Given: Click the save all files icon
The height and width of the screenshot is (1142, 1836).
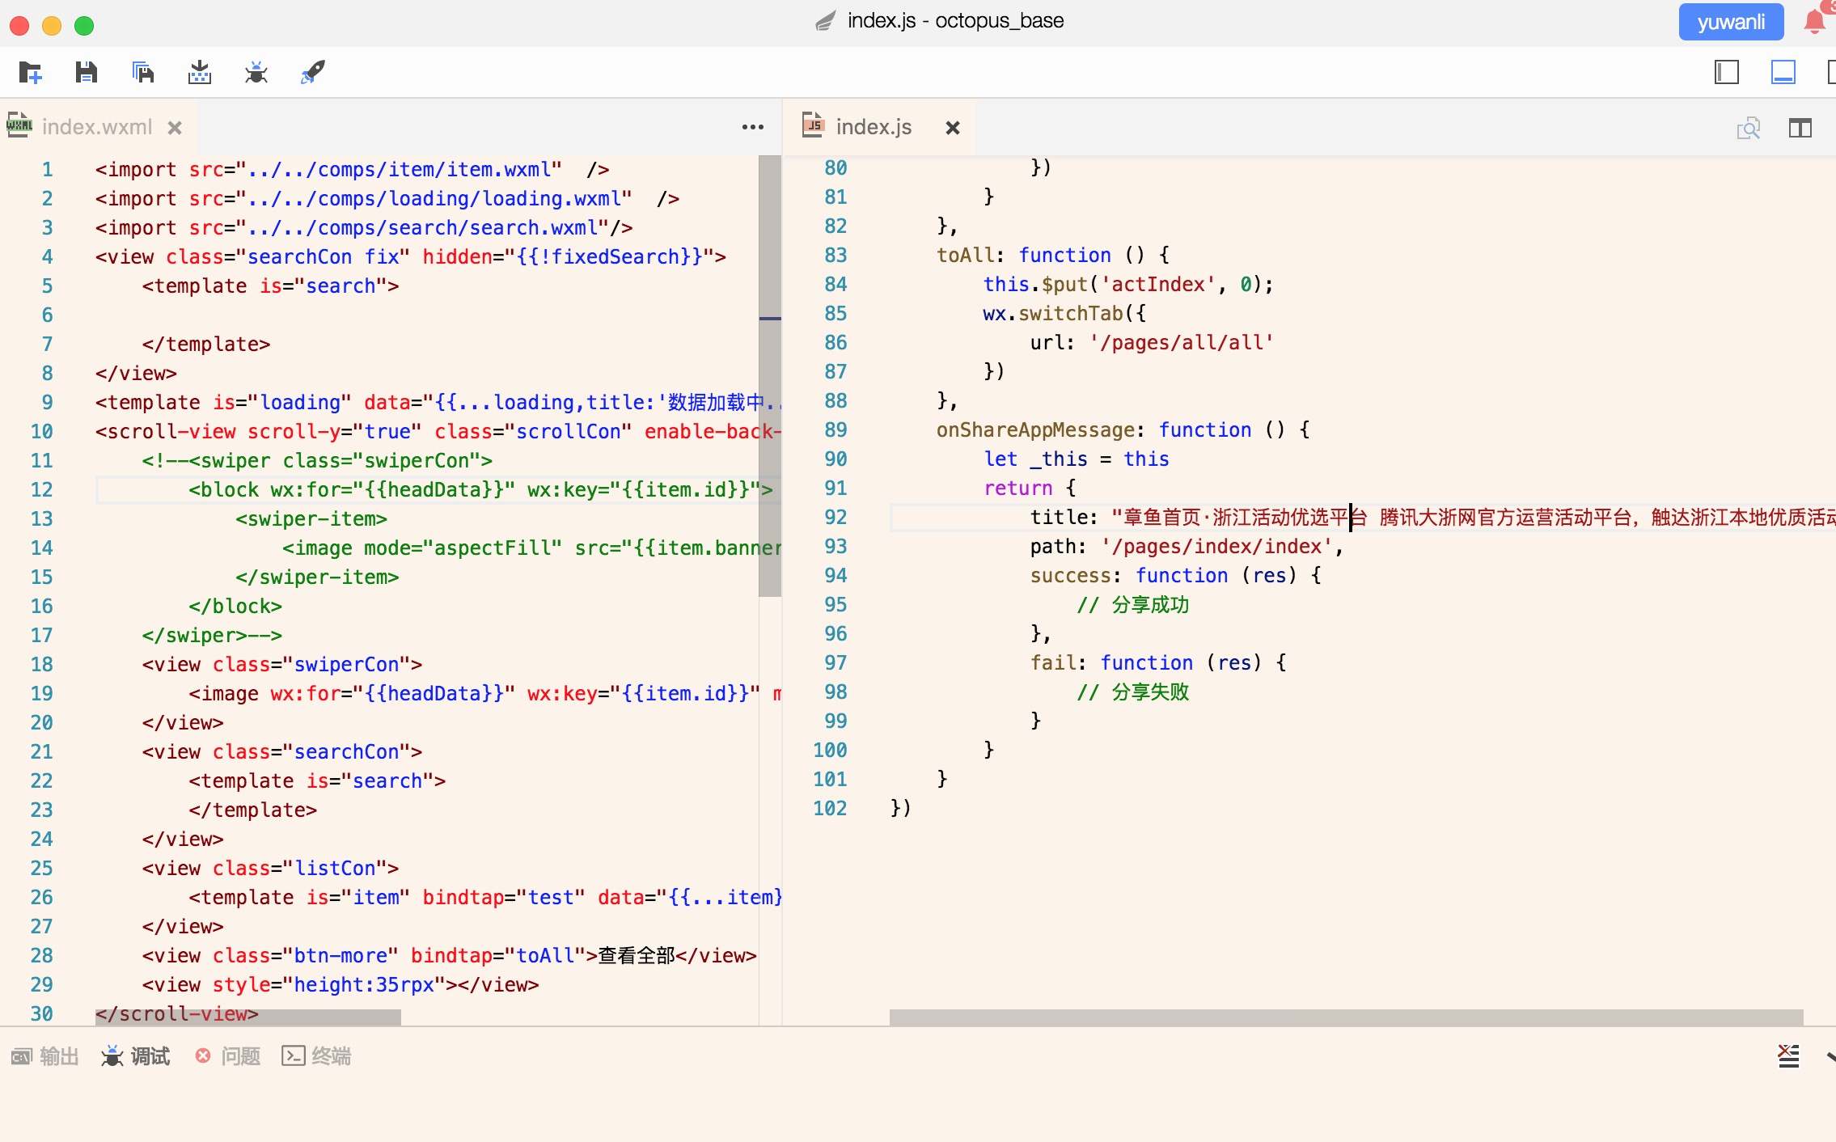Looking at the screenshot, I should tap(143, 73).
